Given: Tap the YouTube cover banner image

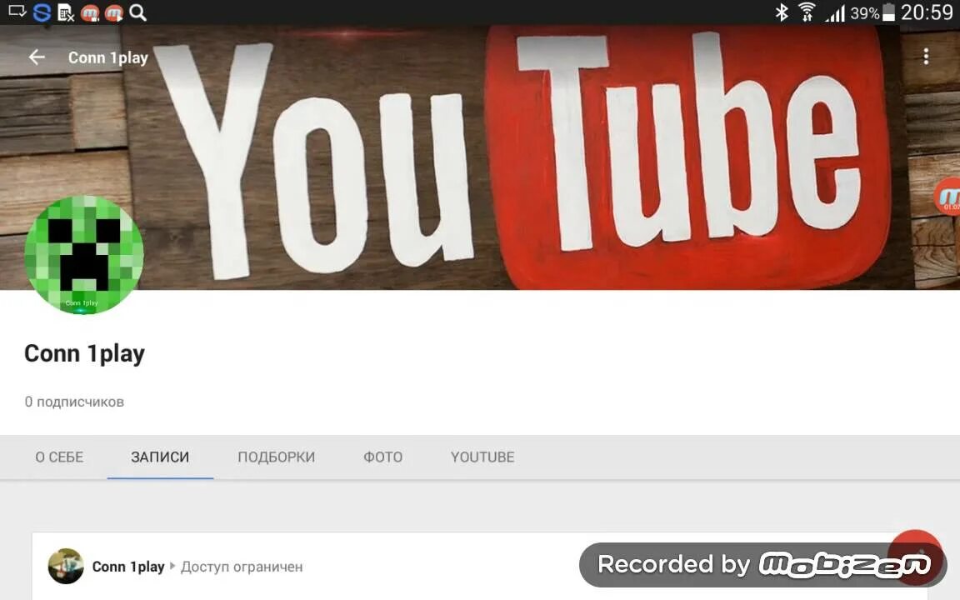Looking at the screenshot, I should 480,158.
